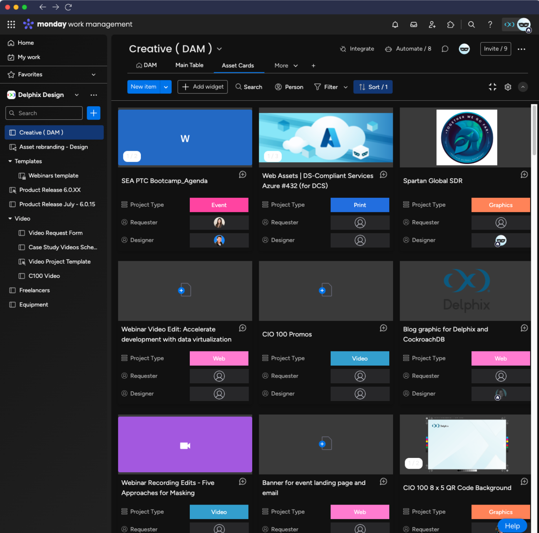Open Filter options chevron
Image resolution: width=539 pixels, height=533 pixels.
(345, 87)
